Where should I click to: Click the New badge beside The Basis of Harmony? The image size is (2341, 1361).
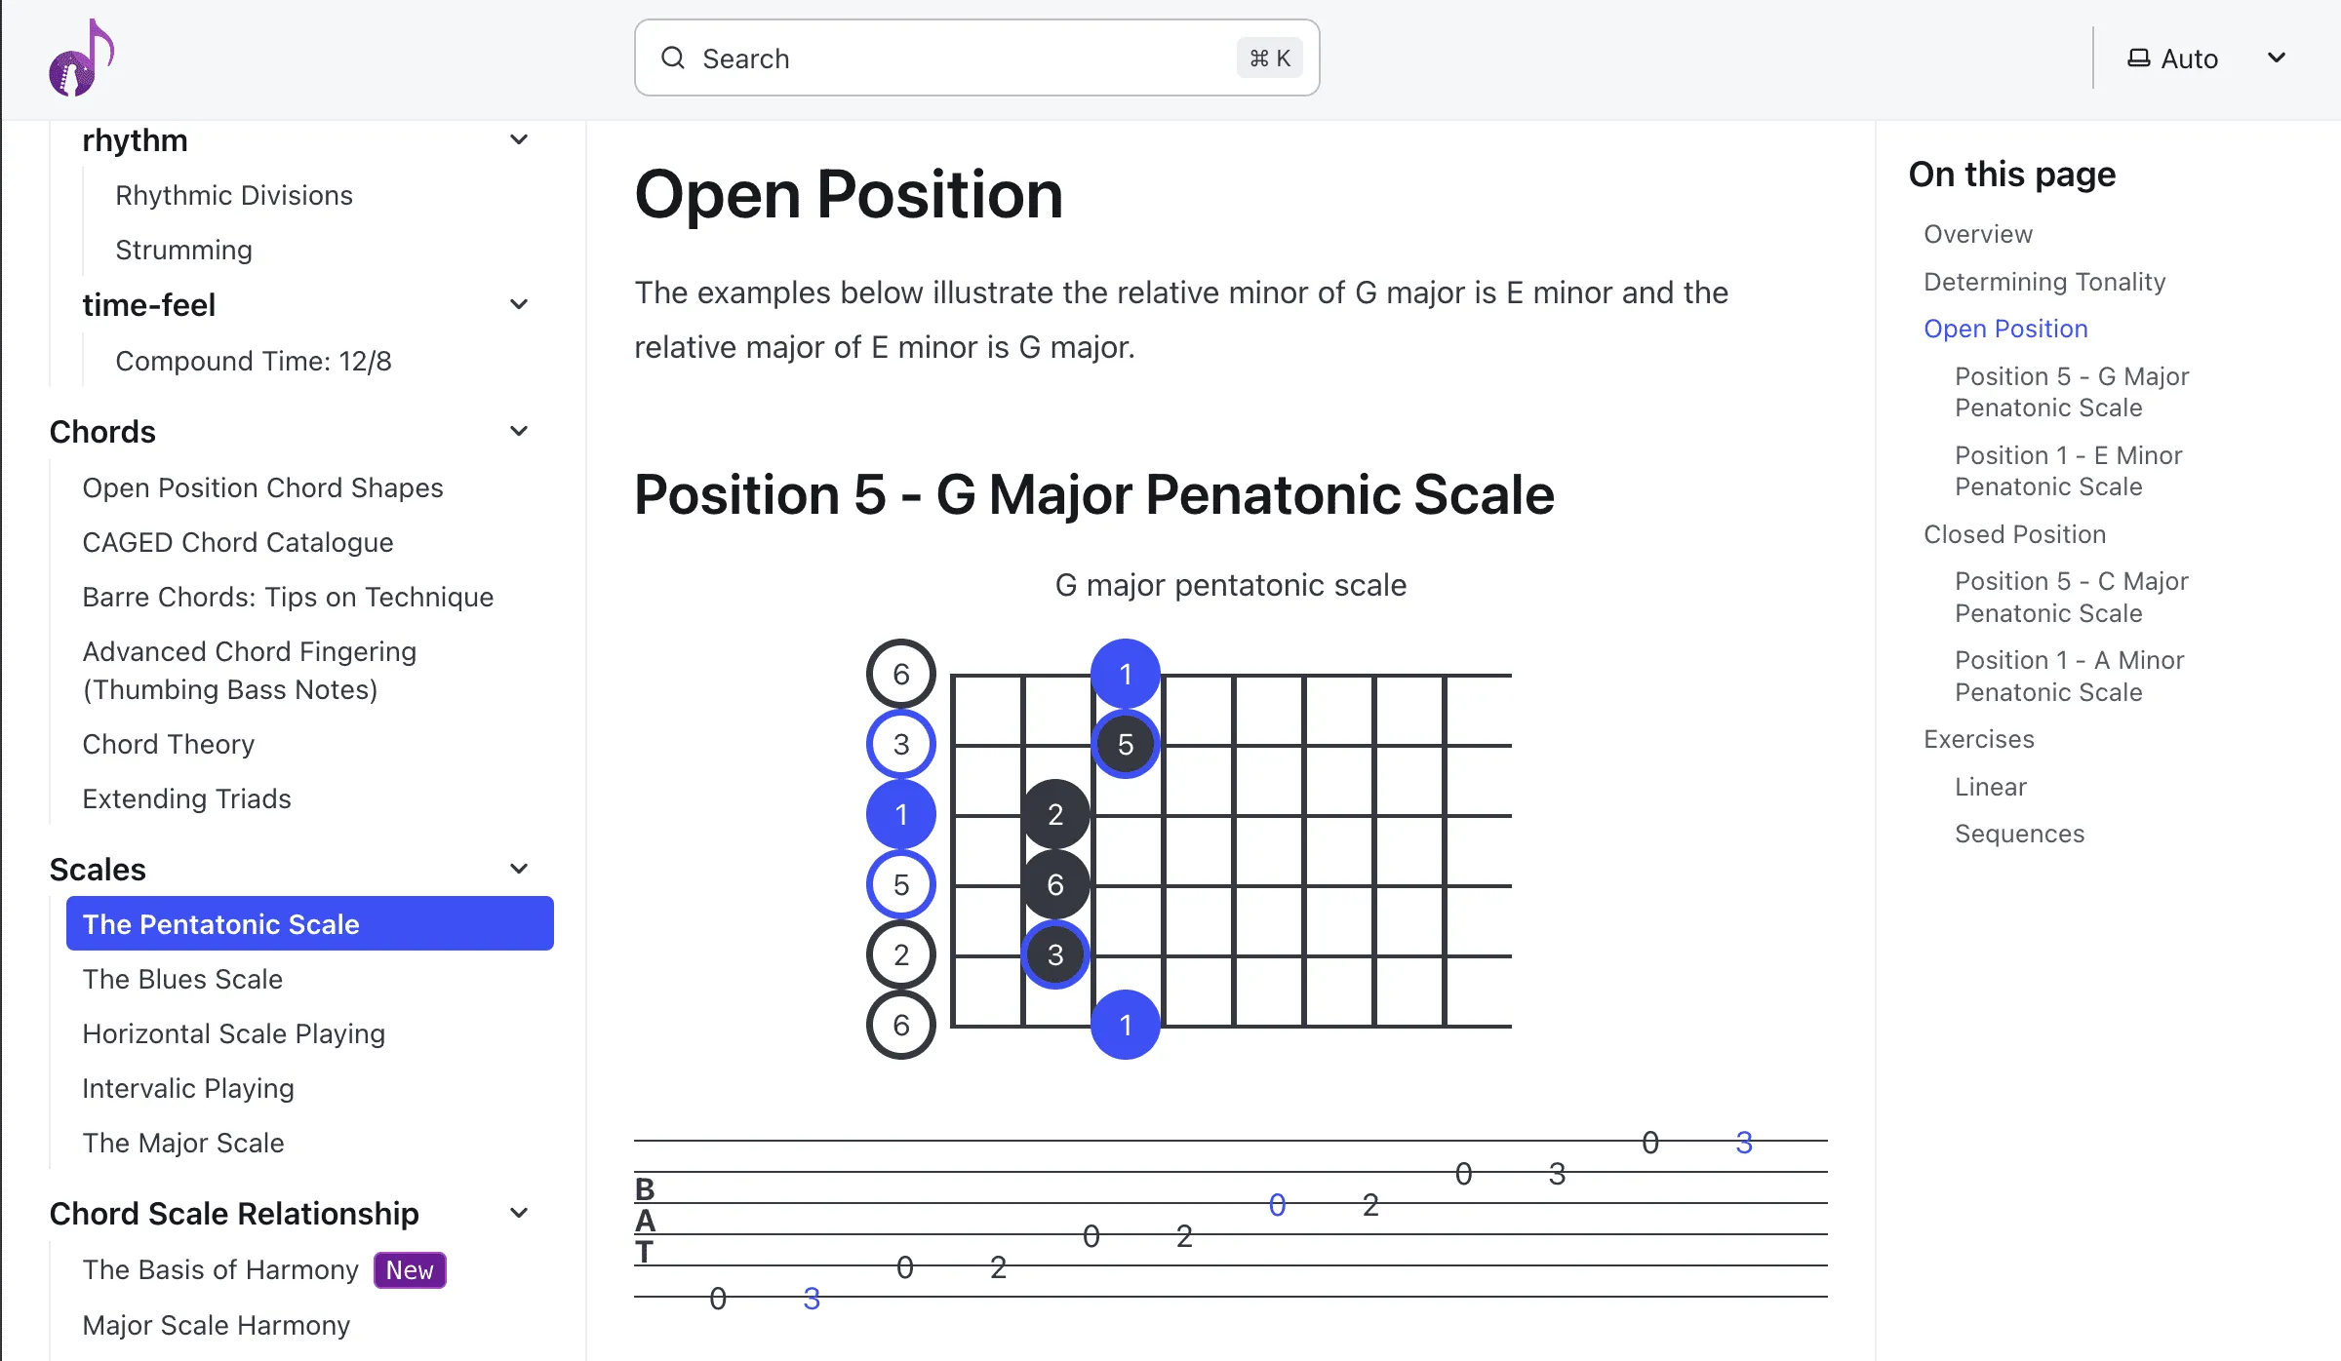(x=409, y=1269)
